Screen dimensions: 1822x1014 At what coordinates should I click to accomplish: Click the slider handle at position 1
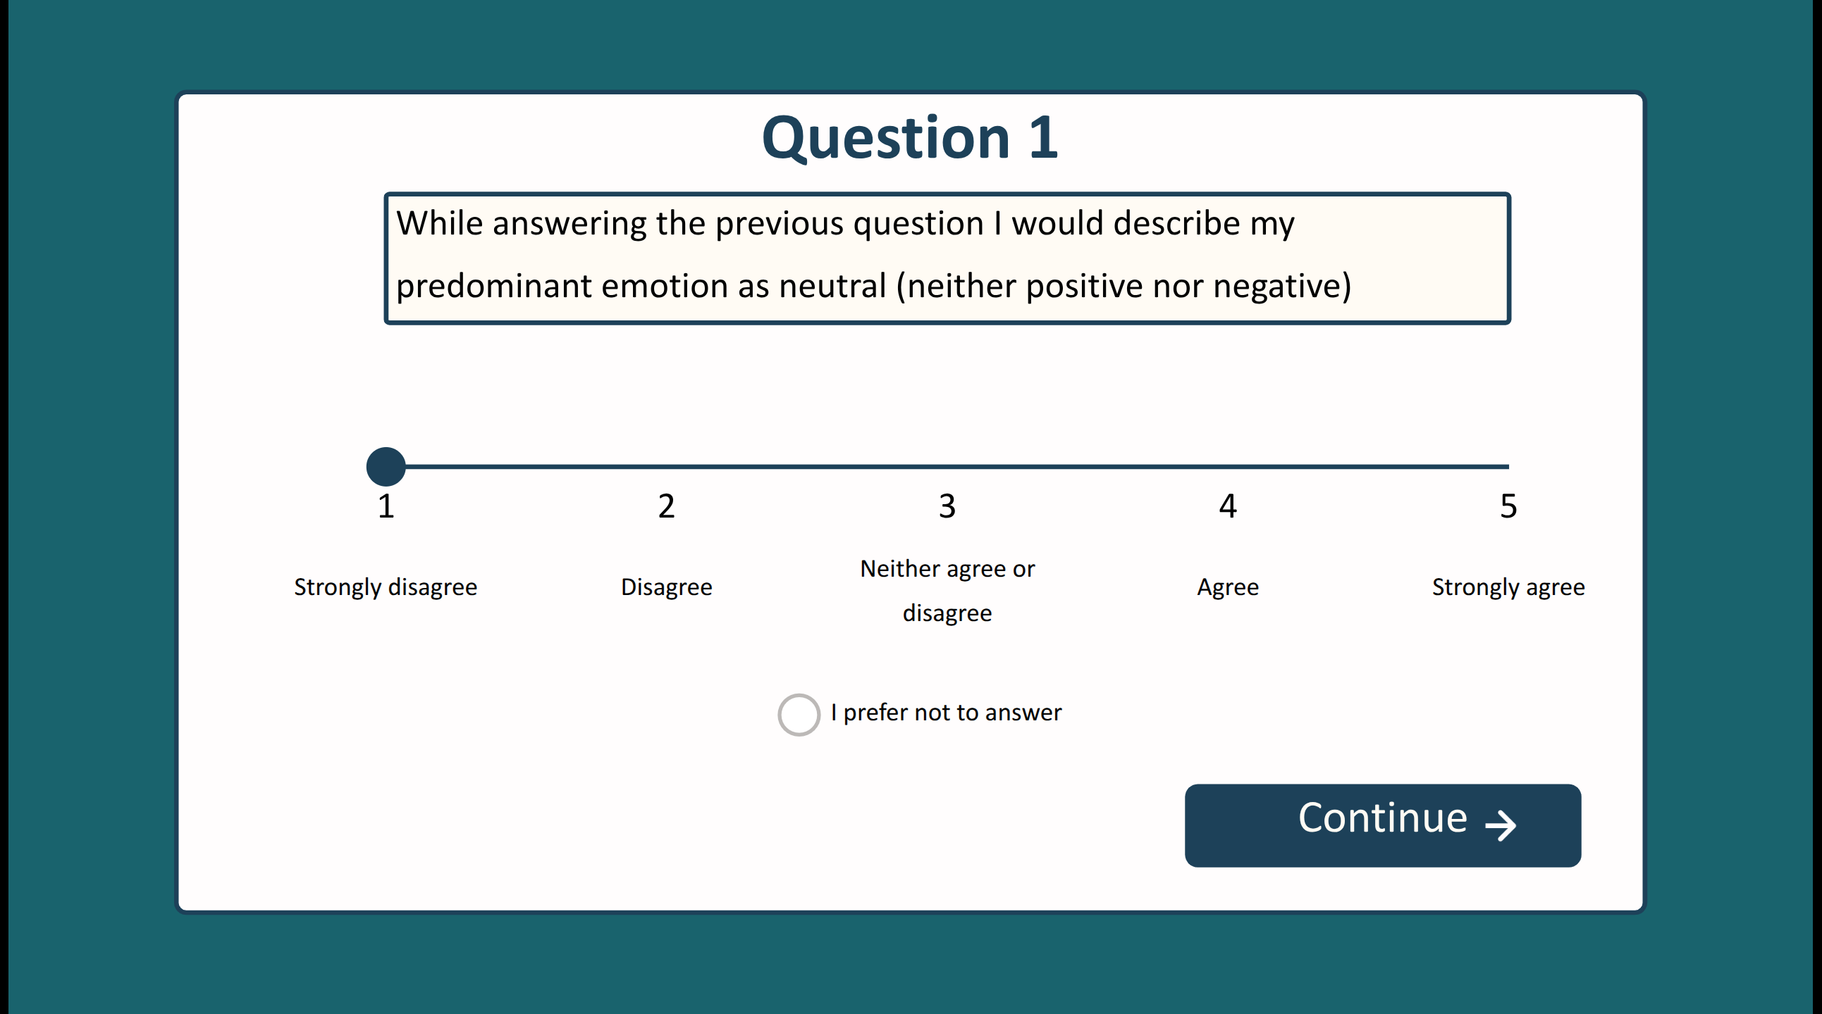coord(386,466)
